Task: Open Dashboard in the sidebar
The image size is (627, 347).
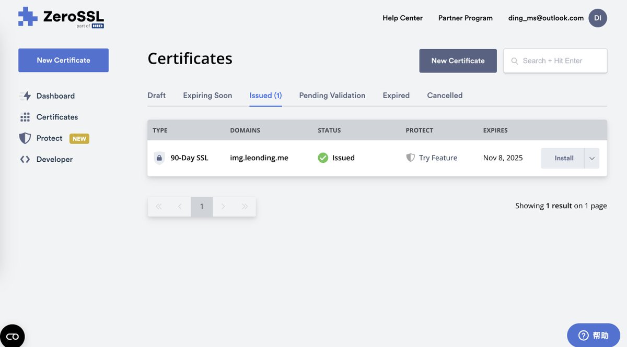Action: coord(55,96)
